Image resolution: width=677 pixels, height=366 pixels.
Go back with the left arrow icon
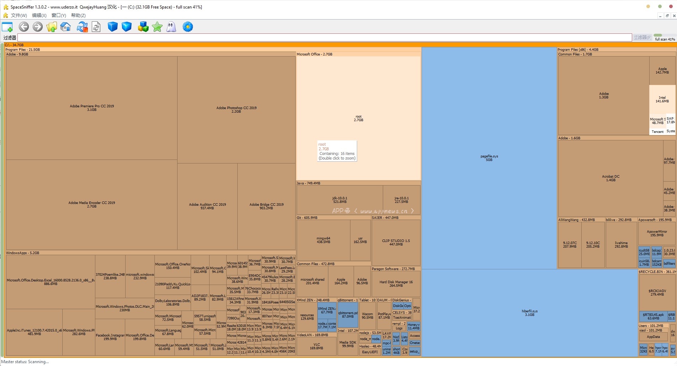coord(24,27)
